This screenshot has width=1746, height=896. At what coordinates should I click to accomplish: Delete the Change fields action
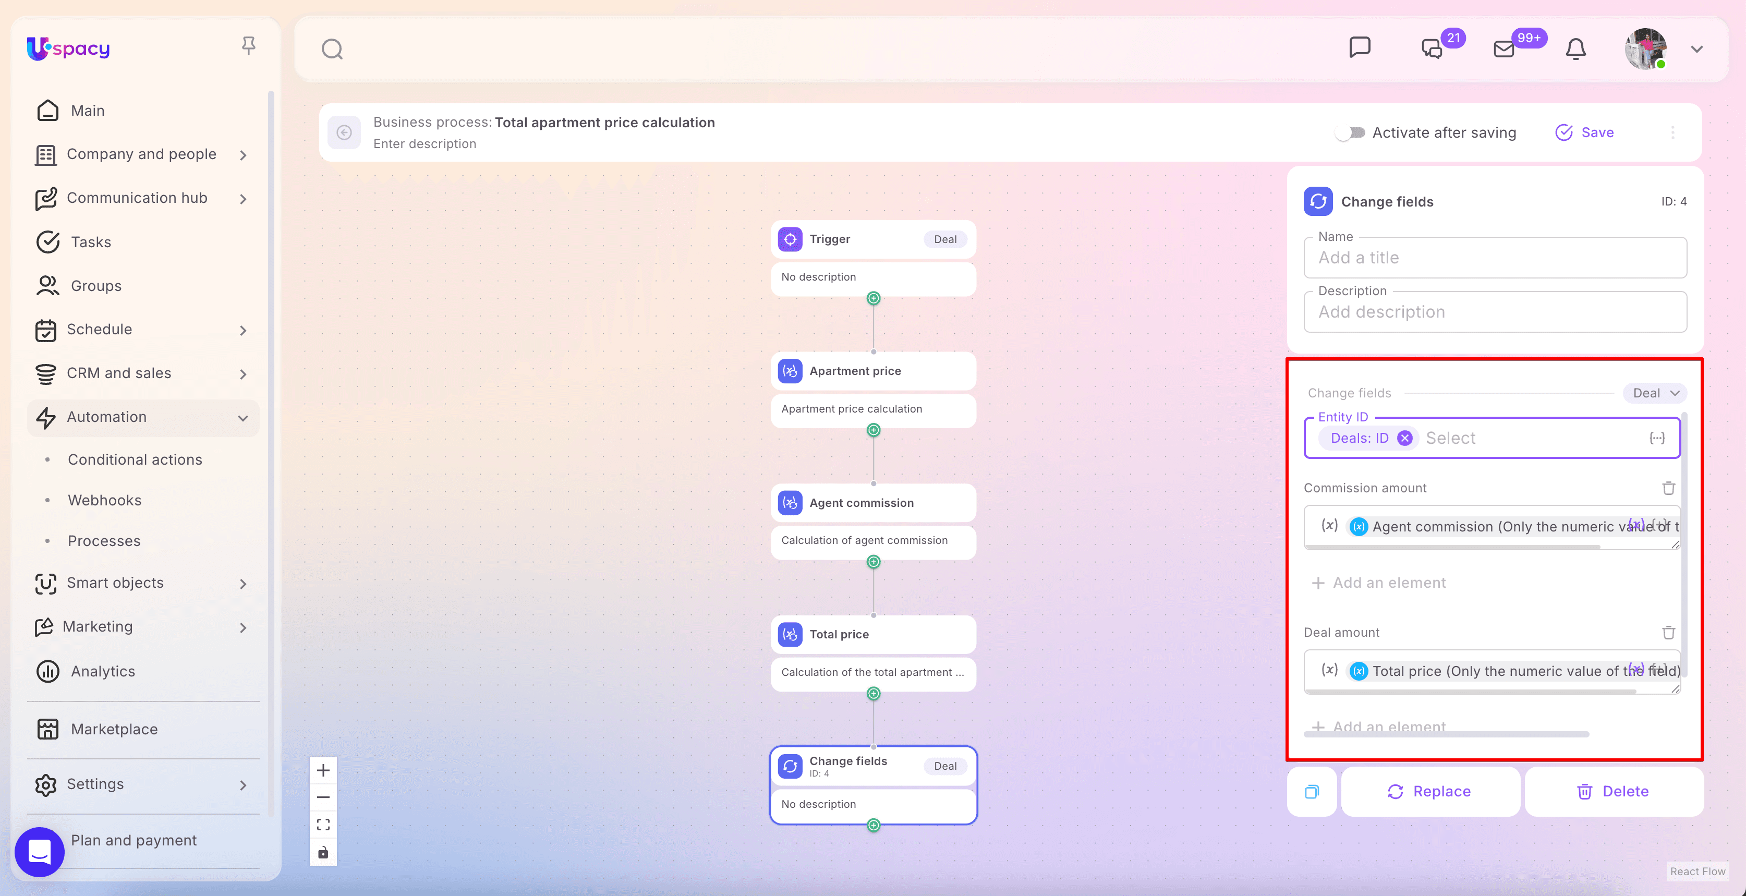point(1614,792)
